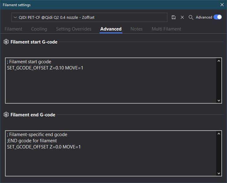
Task: Open settings search with magnifier icon
Action: click(191, 17)
